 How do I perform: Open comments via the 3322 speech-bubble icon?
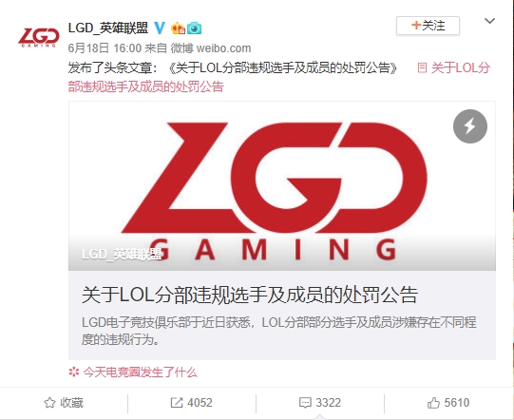point(305,403)
